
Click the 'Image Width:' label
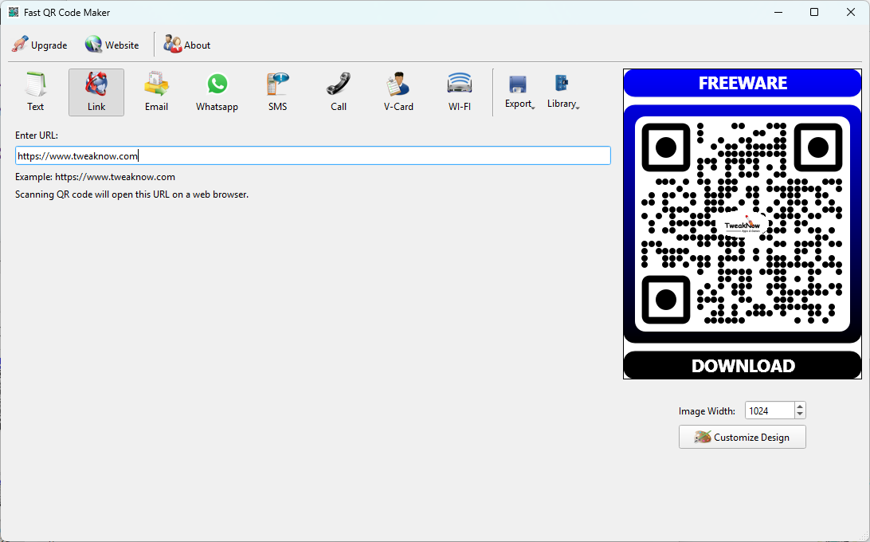tap(707, 411)
